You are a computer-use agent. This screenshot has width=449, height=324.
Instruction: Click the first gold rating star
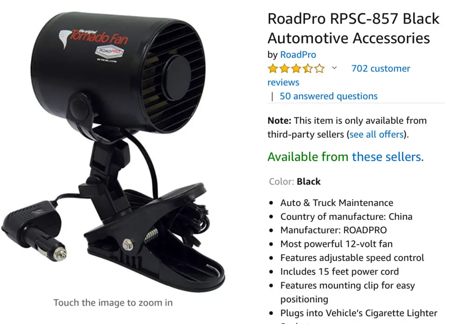pyautogui.click(x=273, y=69)
